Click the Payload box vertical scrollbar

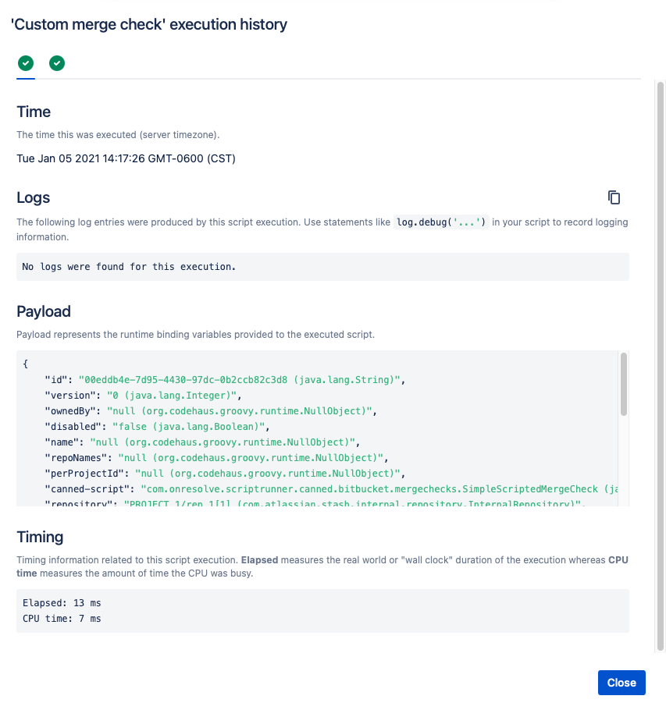[624, 384]
